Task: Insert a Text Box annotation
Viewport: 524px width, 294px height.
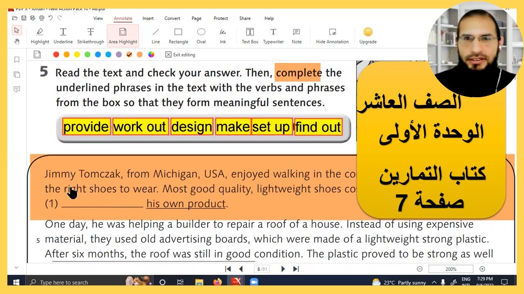Action: (x=250, y=36)
